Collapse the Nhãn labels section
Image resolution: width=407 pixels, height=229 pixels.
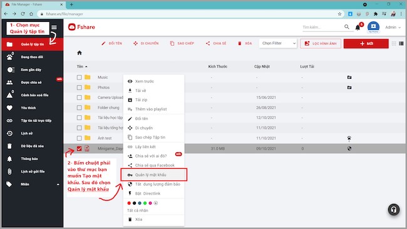coord(58,185)
